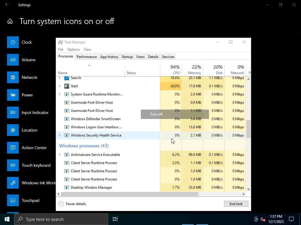301x225 pixels.
Task: Click the Clock system icon tile
Action: click(x=13, y=42)
